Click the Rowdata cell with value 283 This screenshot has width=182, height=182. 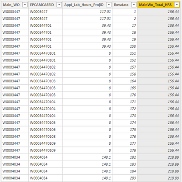(x=125, y=178)
